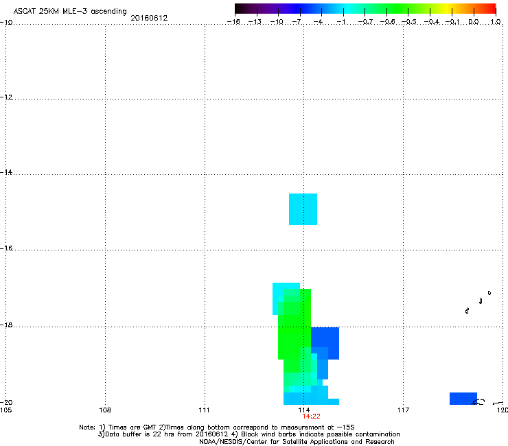This screenshot has height=446, width=508.
Task: Click the longitude label 114
Action: tap(303, 410)
